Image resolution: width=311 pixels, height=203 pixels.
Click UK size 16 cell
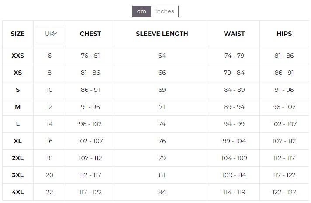(50, 141)
